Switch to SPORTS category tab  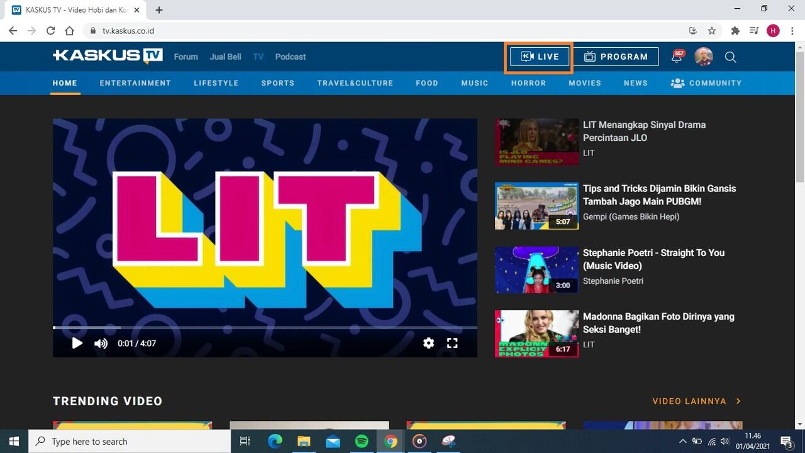click(x=278, y=83)
